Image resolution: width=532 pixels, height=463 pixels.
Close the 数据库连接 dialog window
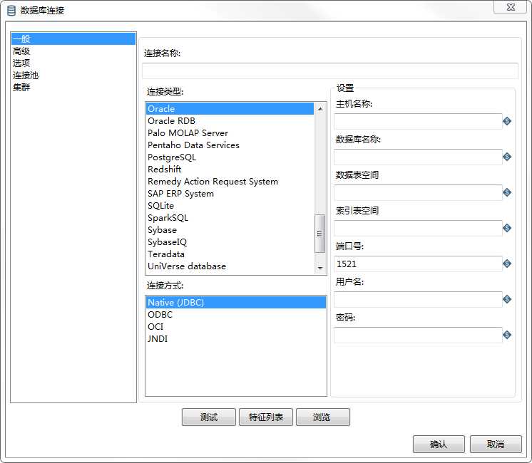tap(511, 7)
